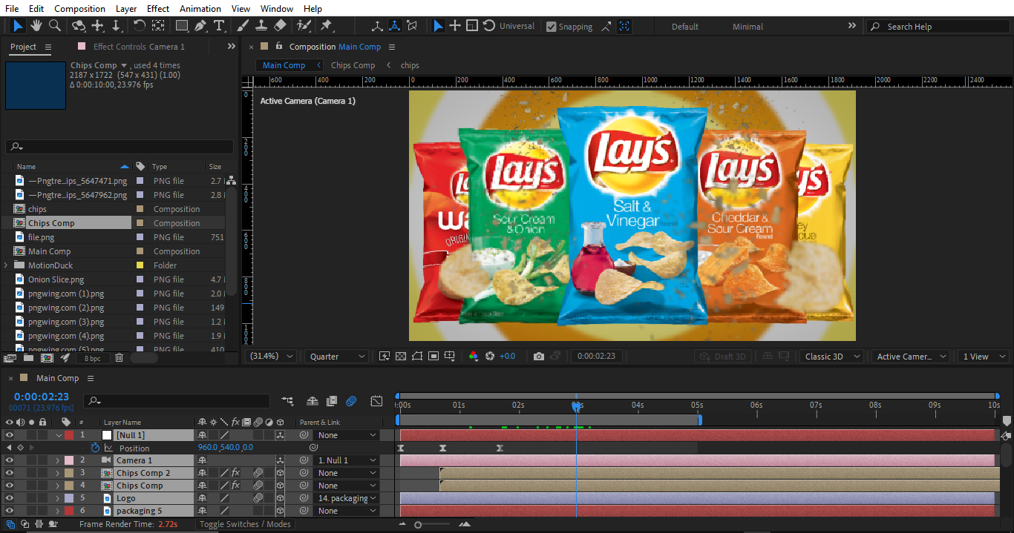
Task: Toggle visibility of Logo layer
Action: [x=10, y=498]
